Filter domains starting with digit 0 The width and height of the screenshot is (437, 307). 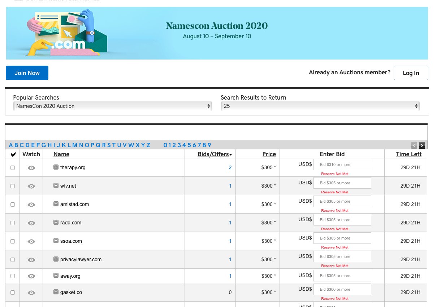pyautogui.click(x=165, y=145)
